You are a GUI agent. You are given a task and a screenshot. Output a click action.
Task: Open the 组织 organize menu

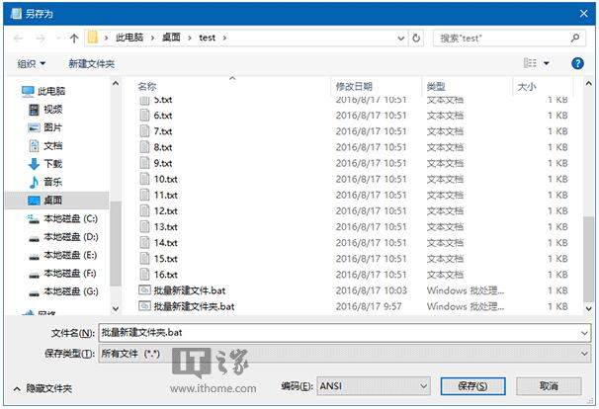[x=32, y=63]
